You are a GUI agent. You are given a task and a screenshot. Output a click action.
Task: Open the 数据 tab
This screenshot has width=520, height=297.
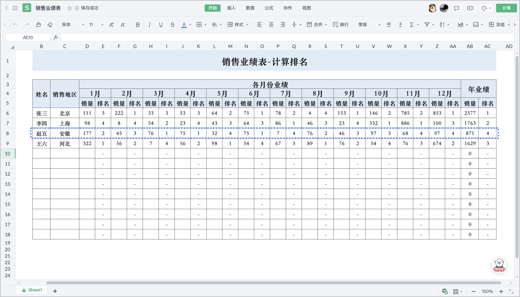point(250,8)
